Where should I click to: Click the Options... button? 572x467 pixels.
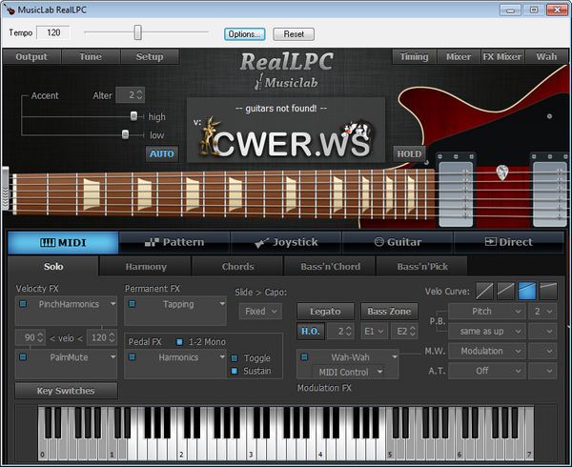pyautogui.click(x=245, y=33)
